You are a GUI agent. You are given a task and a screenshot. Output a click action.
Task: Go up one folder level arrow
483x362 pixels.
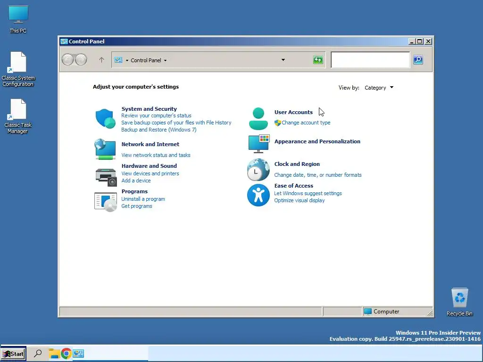pos(101,60)
